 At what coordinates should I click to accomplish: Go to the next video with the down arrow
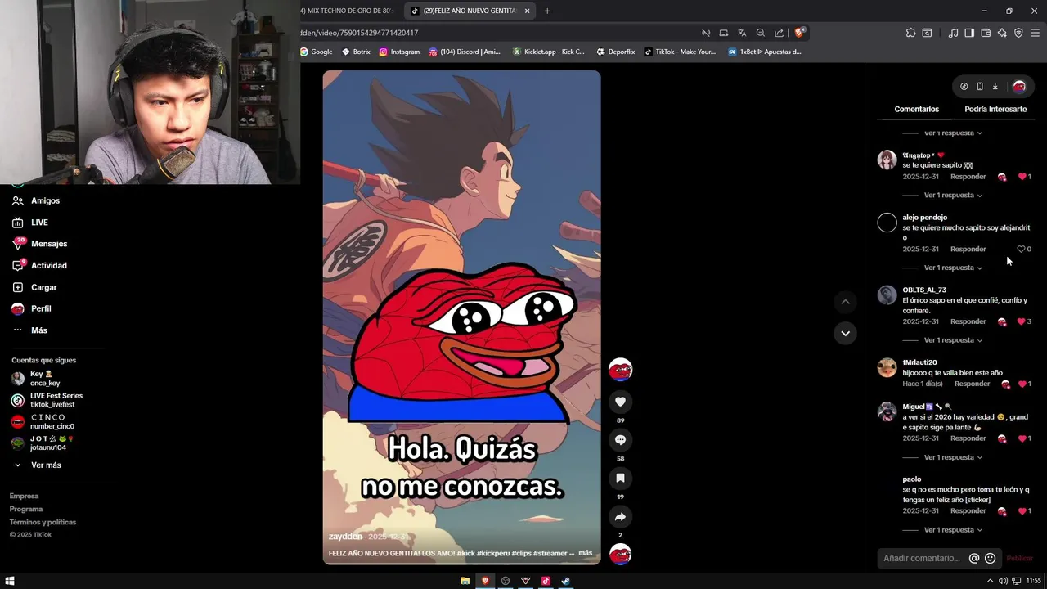[845, 333]
